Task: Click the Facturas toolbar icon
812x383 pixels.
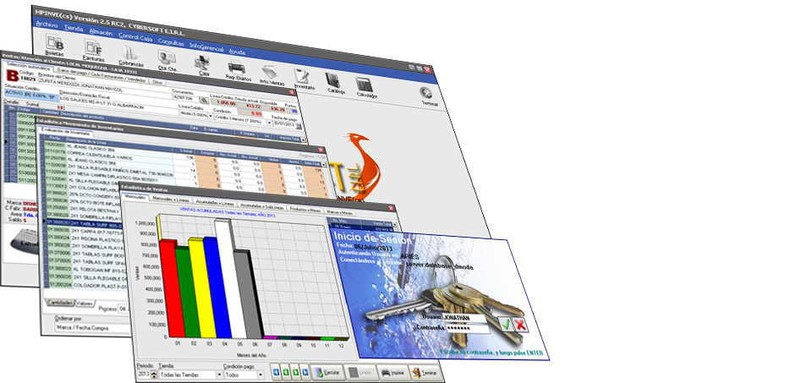Action: coord(94,49)
